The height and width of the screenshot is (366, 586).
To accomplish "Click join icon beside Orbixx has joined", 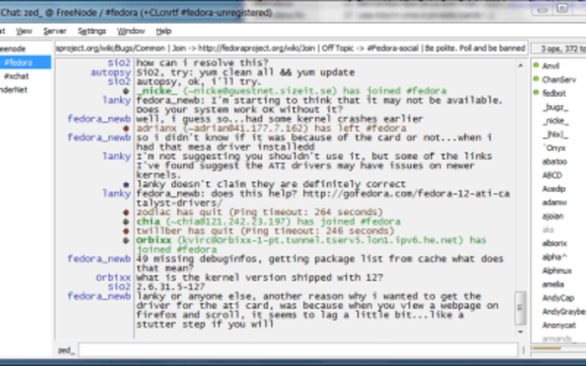I will (x=126, y=241).
